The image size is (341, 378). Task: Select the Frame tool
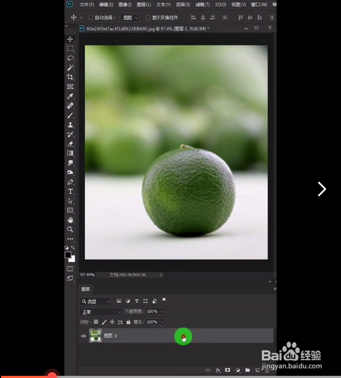click(70, 87)
